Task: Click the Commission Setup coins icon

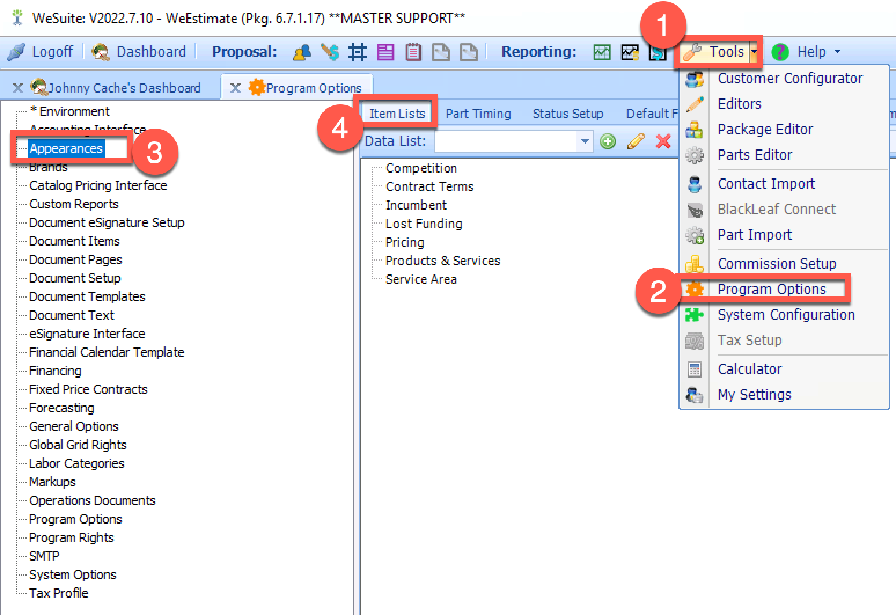Action: coord(695,264)
